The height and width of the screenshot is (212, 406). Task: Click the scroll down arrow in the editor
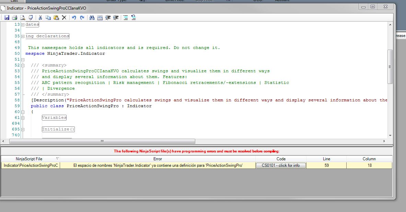coord(390,136)
